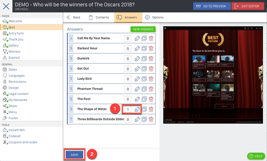Viewport: 267px width, 161px height.
Task: Edit the Get Out answer pencil icon
Action: point(137,69)
